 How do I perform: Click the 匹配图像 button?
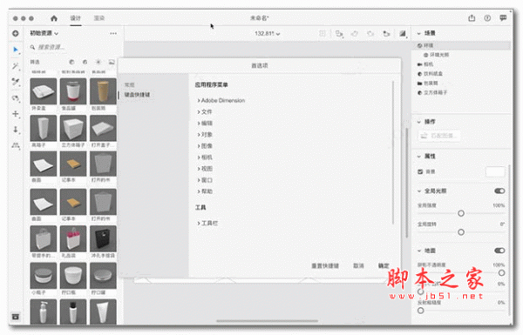click(439, 136)
